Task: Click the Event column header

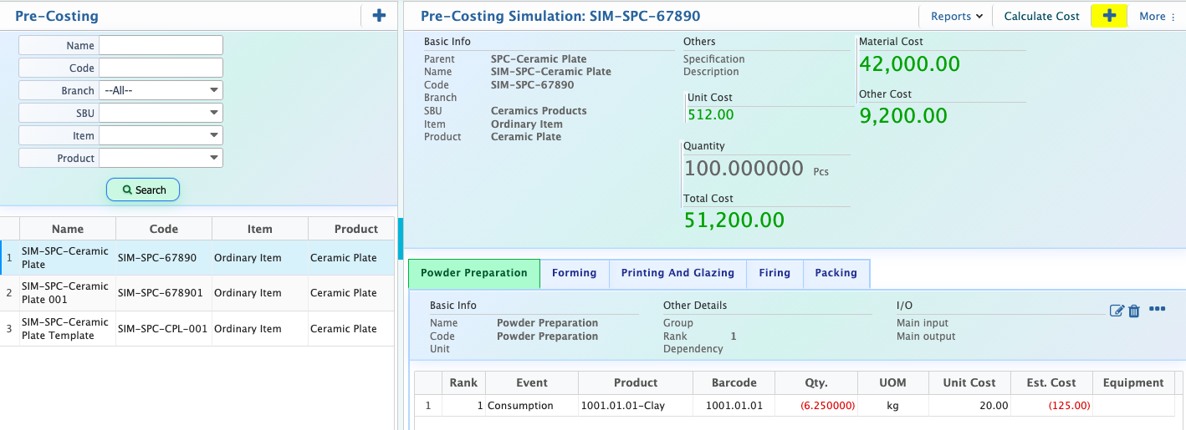Action: [x=531, y=382]
